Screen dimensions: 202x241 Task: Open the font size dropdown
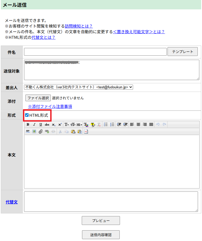tap(73, 125)
